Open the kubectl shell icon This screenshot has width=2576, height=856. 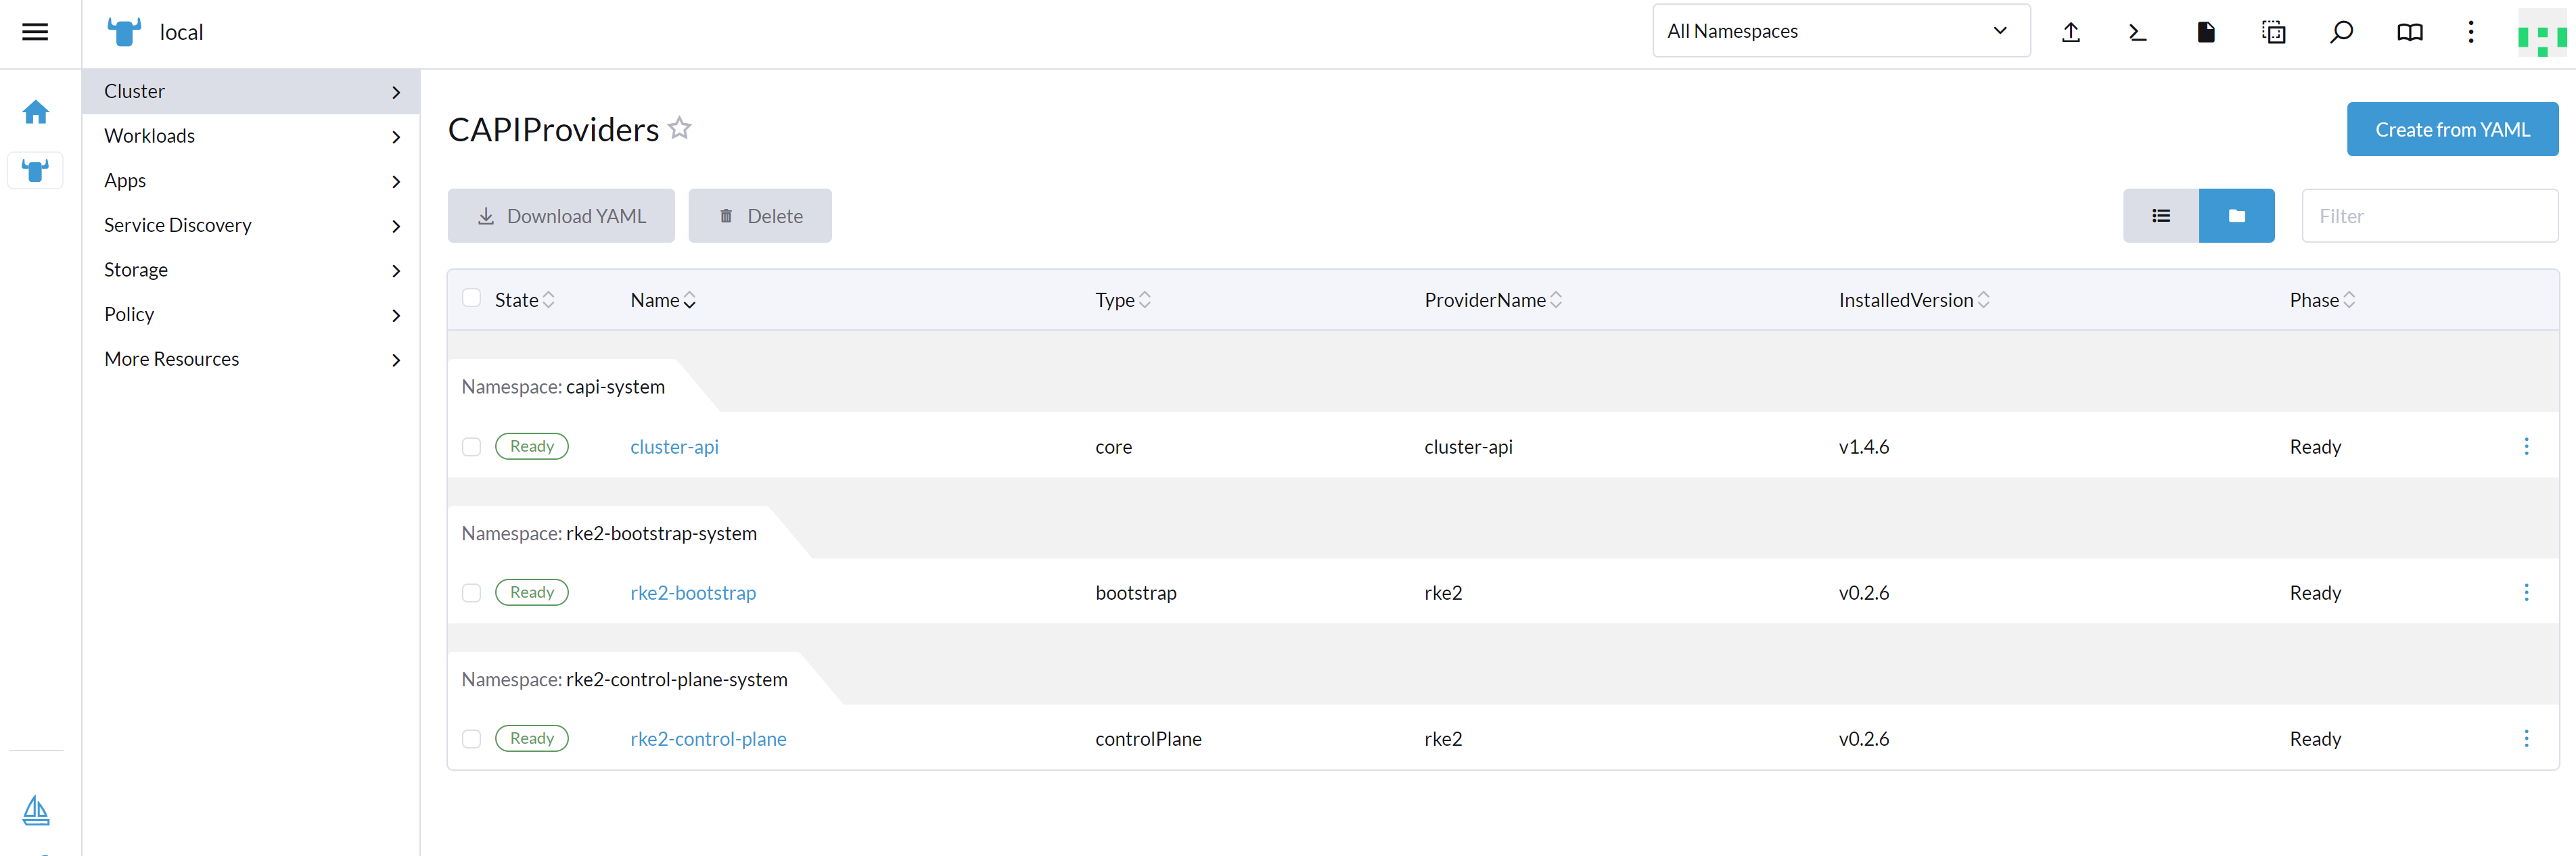coord(2137,32)
